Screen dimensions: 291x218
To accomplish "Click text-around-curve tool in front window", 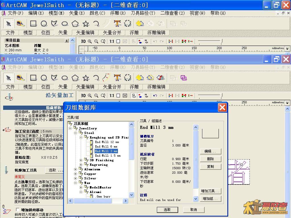I will (x=128, y=78).
